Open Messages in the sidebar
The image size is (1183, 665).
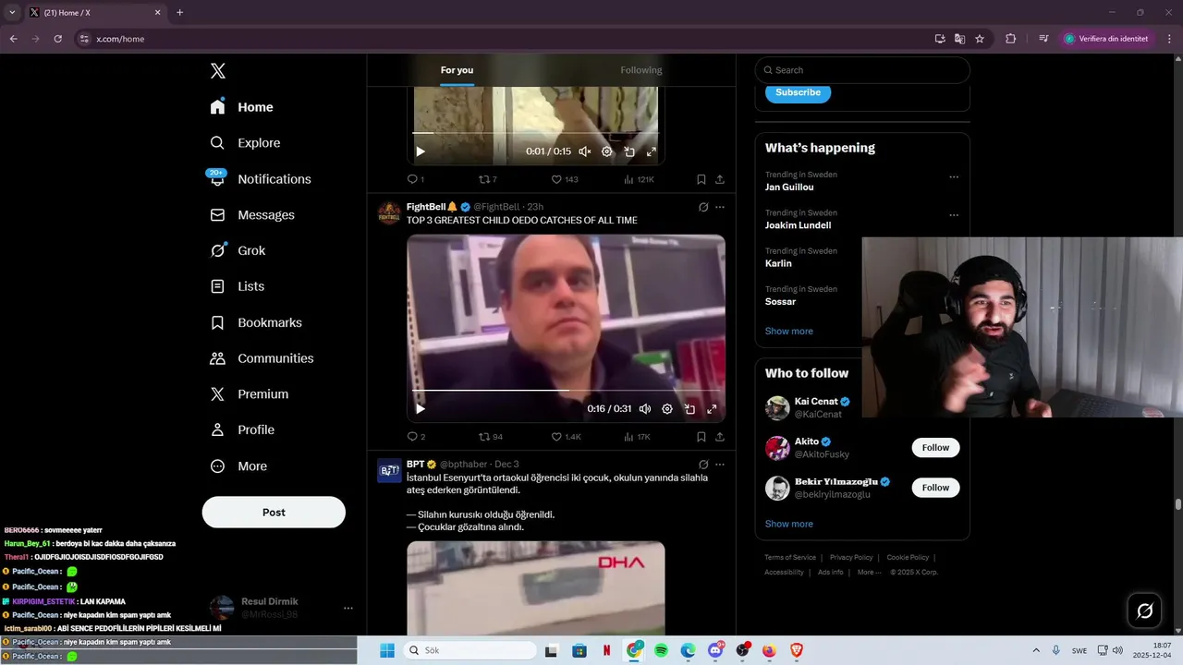click(x=253, y=215)
